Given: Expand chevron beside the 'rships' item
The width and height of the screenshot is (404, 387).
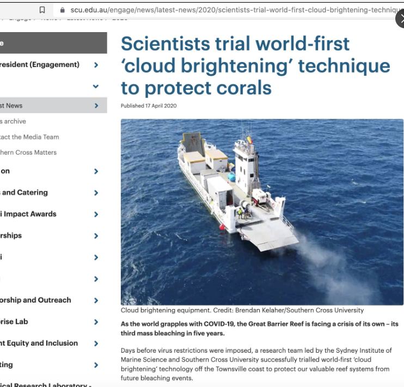Looking at the screenshot, I should click(x=96, y=236).
